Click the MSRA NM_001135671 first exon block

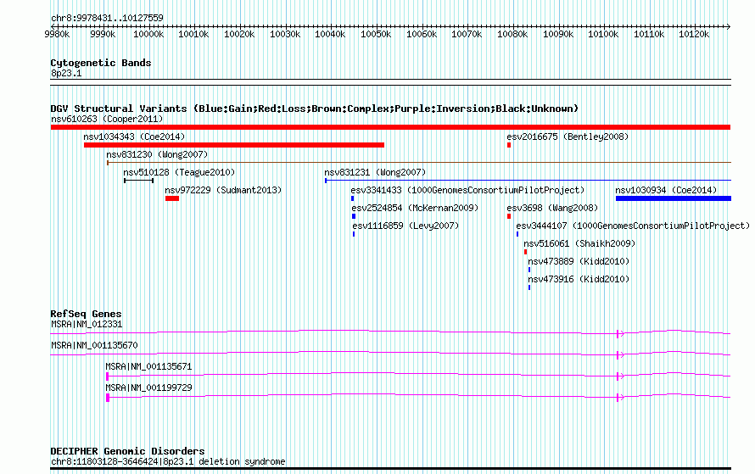tap(108, 376)
